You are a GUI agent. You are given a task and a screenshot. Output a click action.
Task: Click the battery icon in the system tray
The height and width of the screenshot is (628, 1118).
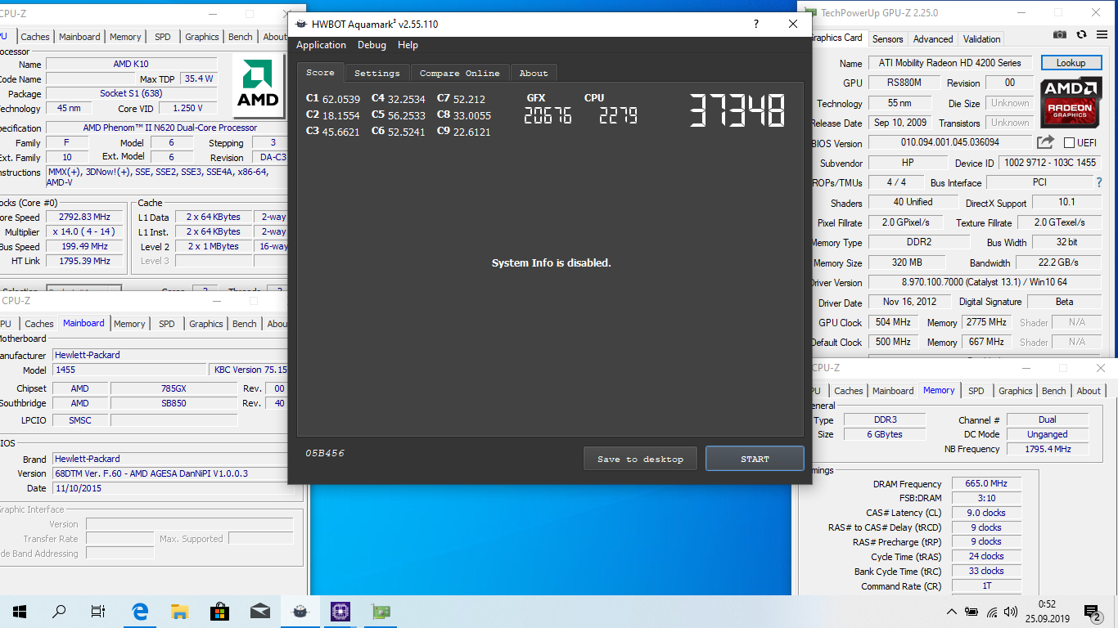[x=971, y=612]
